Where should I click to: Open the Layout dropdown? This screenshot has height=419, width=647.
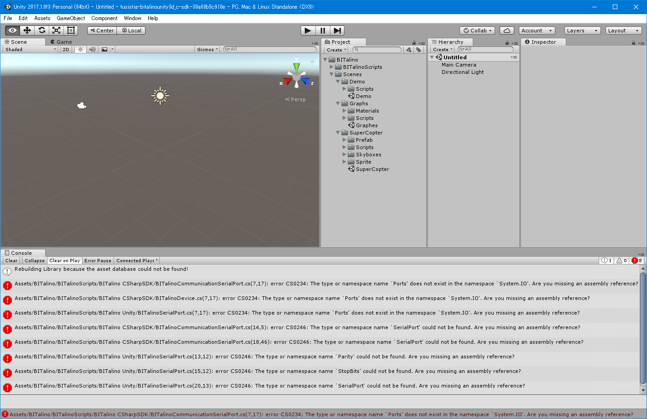pos(623,31)
